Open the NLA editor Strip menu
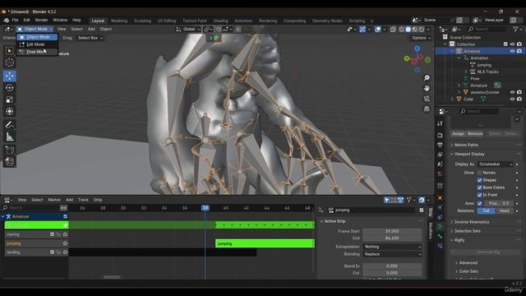Viewport: 526px width, 296px height. [98, 200]
